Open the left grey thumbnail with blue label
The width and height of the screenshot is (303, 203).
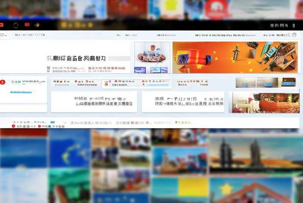point(245,82)
